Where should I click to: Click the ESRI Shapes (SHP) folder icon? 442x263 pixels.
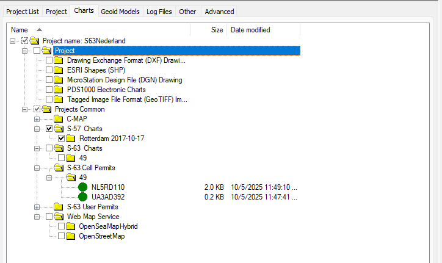[x=59, y=70]
